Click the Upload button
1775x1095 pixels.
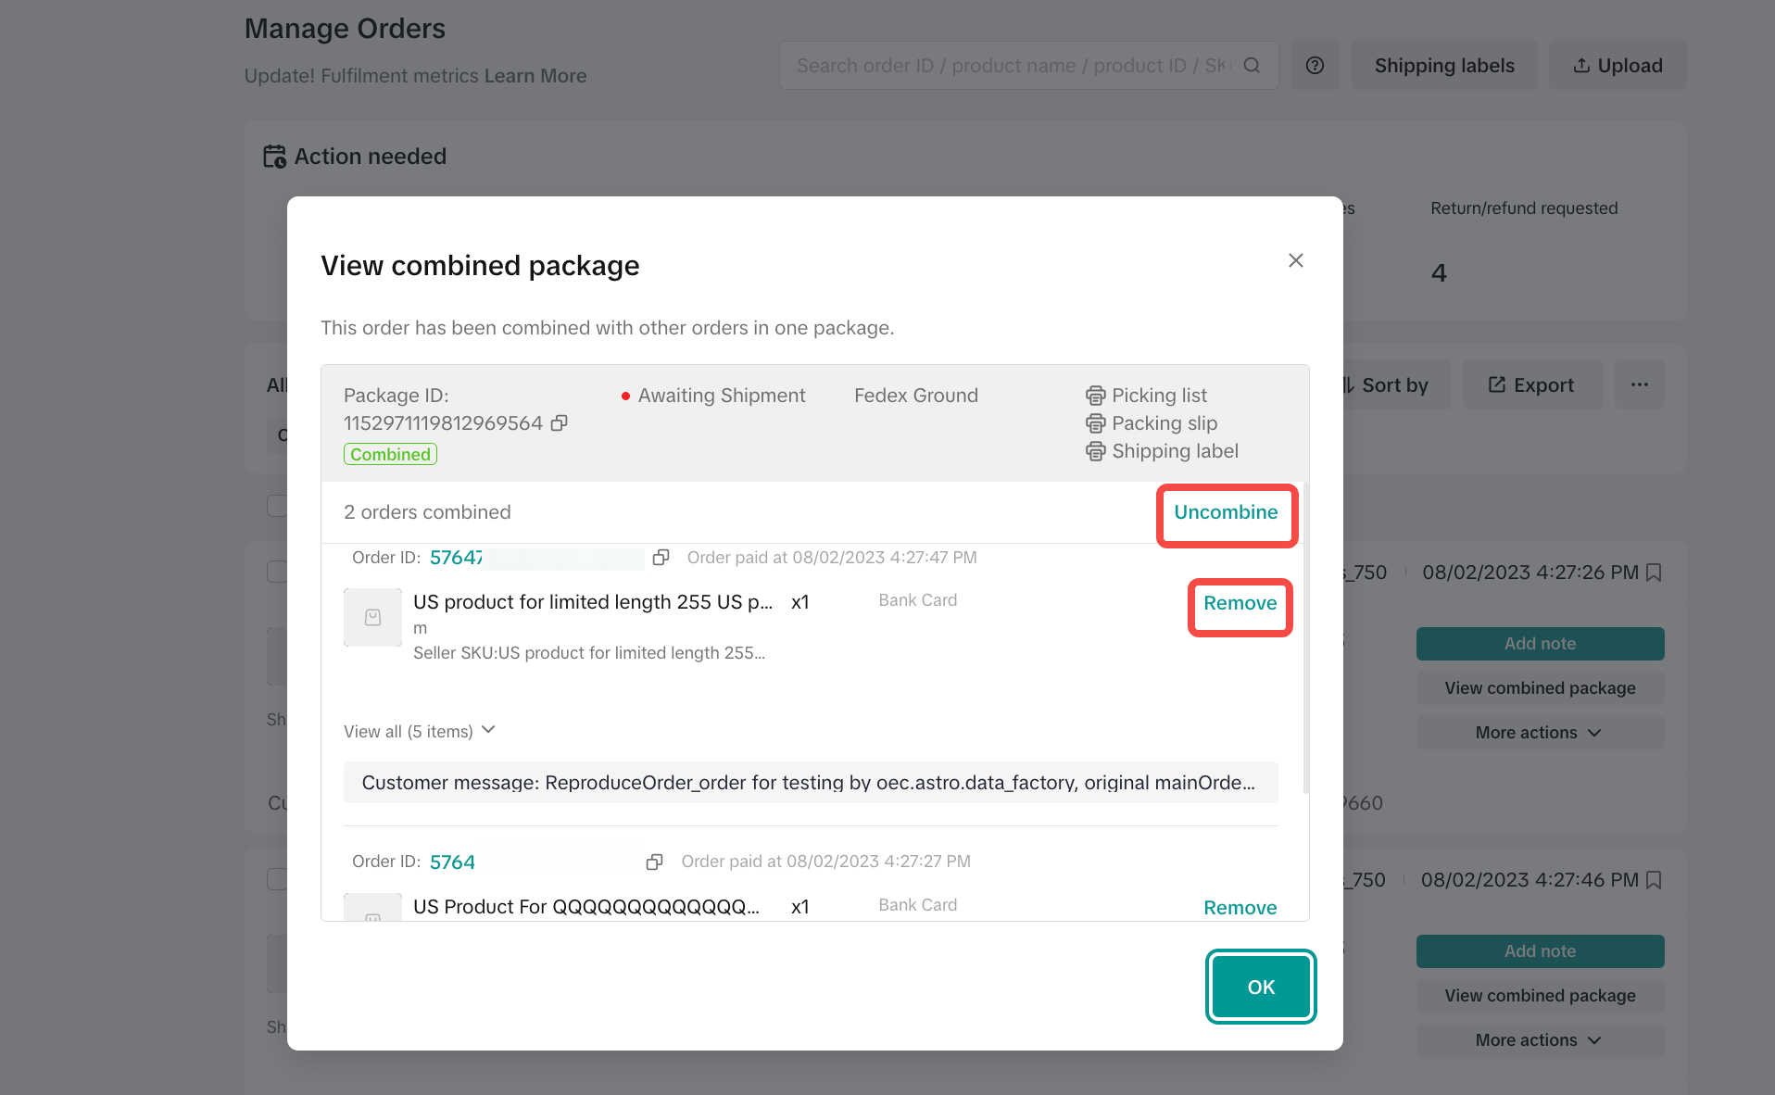click(x=1618, y=66)
